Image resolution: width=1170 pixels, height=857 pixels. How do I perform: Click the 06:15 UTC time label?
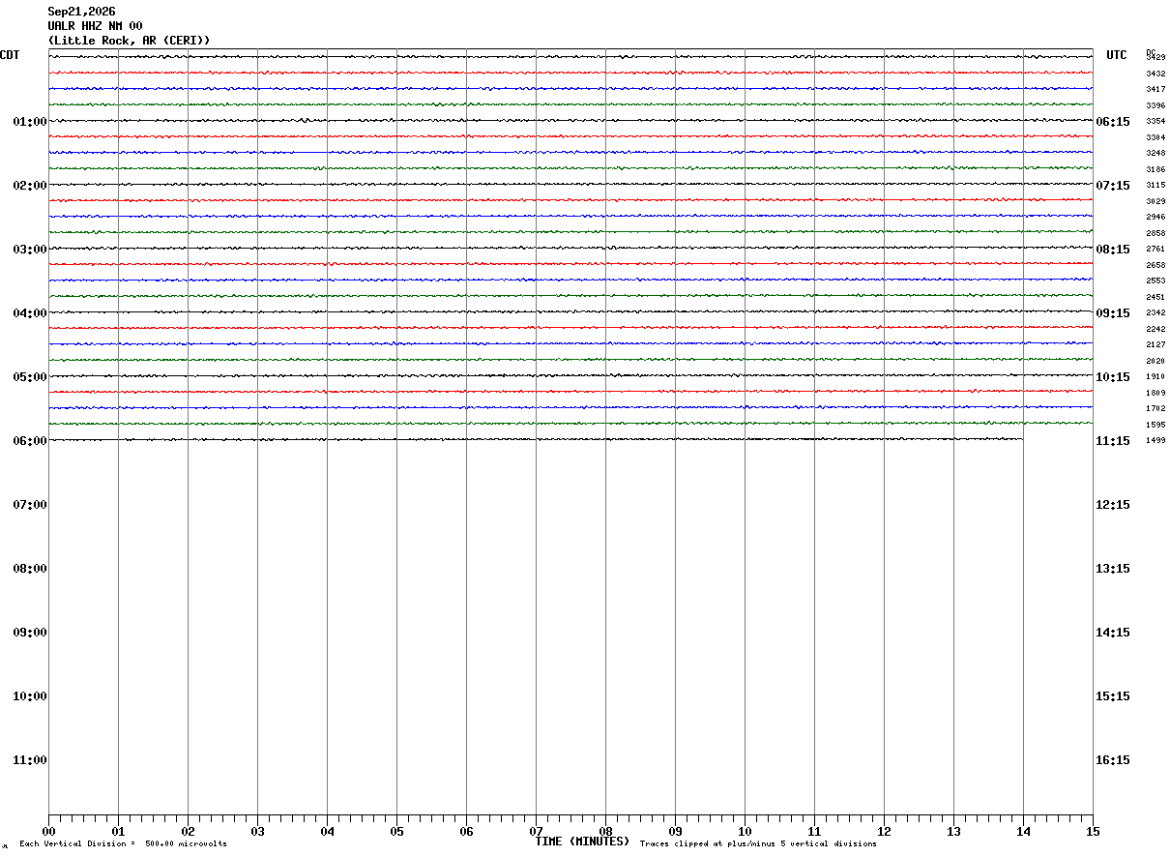click(x=1113, y=122)
